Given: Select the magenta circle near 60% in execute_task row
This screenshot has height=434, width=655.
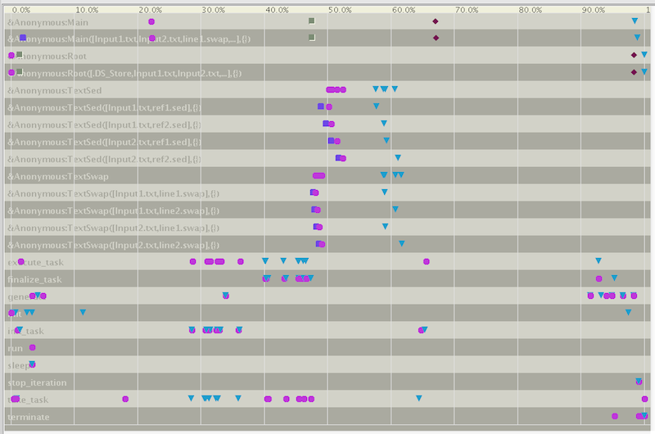Looking at the screenshot, I should [427, 261].
